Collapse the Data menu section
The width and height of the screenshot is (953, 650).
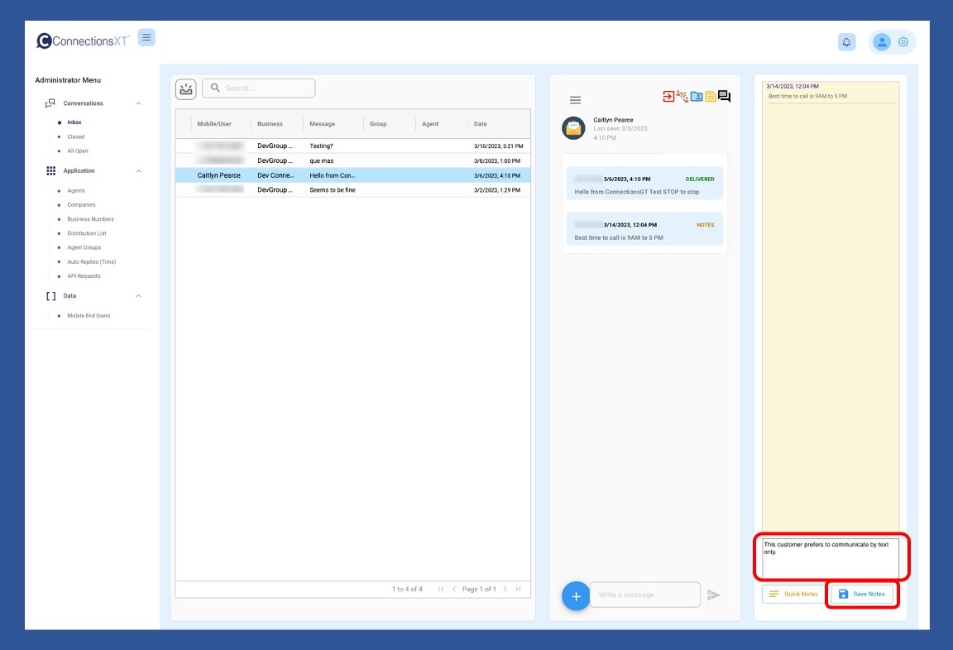138,296
